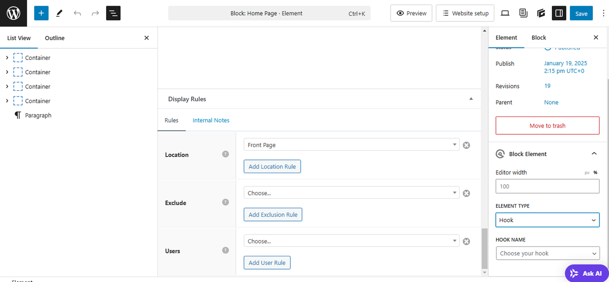This screenshot has width=609, height=282.
Task: Open the Element Type dropdown showing Hook
Action: pyautogui.click(x=547, y=220)
